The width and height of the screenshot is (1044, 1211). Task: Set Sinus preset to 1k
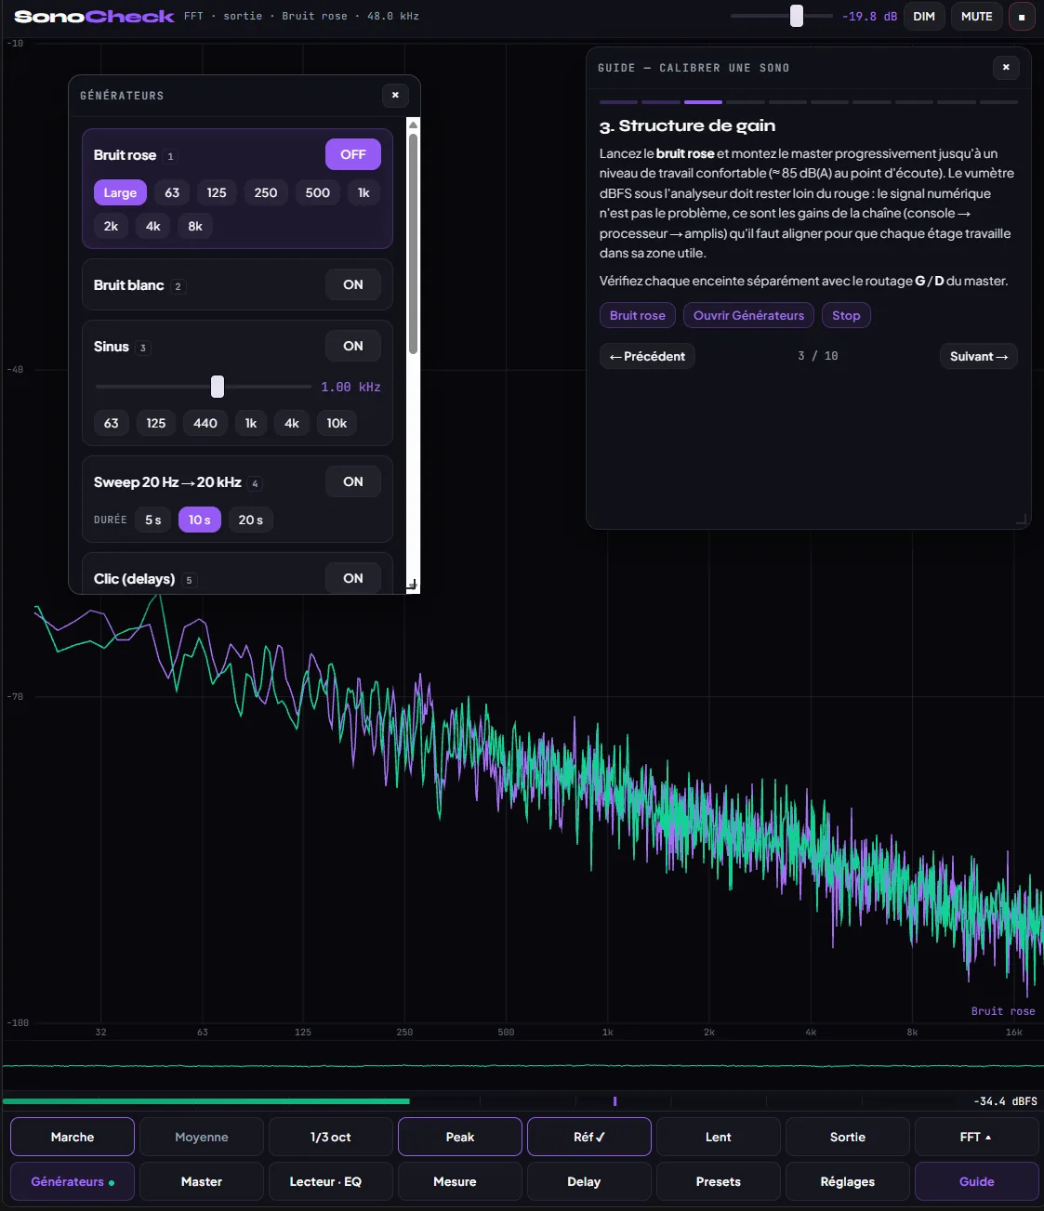(251, 423)
